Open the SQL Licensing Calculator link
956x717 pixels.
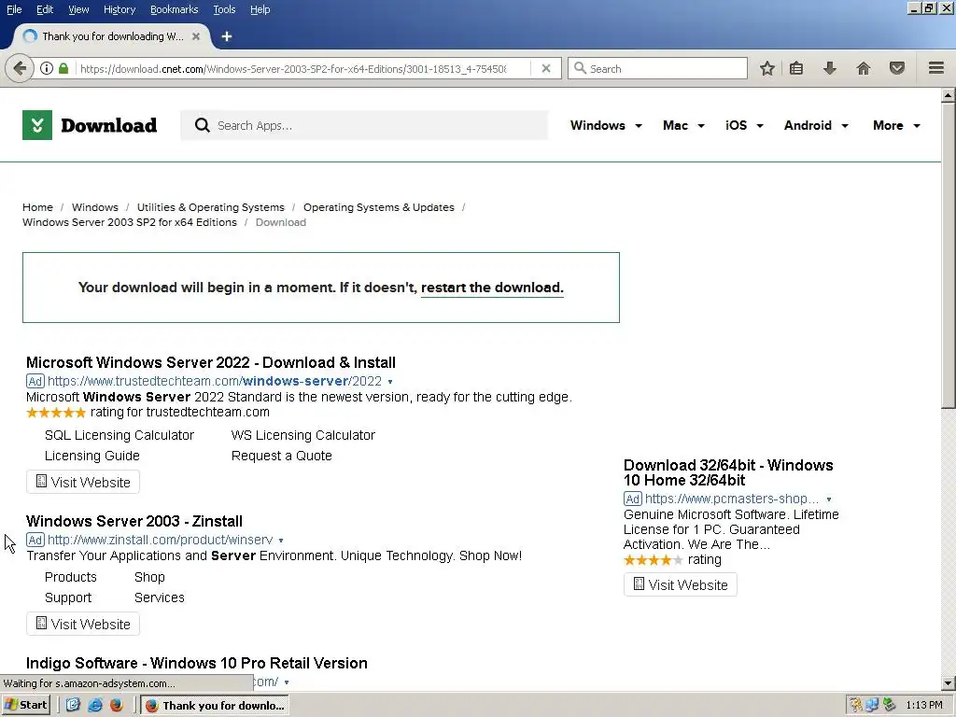coord(119,435)
